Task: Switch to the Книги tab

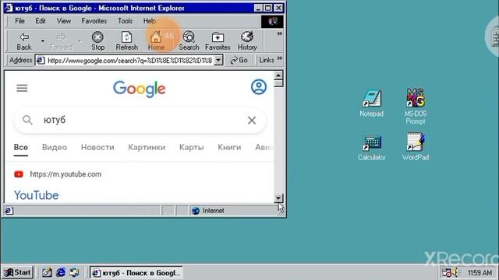Action: [x=229, y=147]
